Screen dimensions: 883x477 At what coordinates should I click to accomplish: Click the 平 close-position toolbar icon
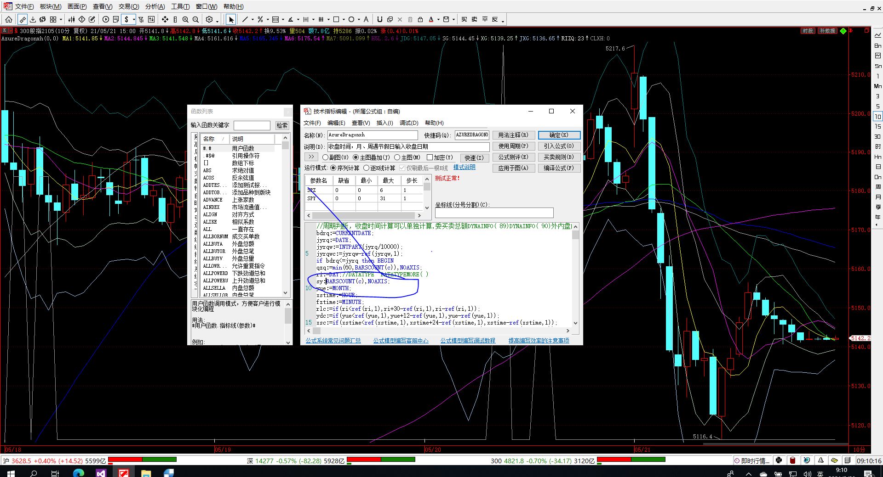tap(485, 19)
